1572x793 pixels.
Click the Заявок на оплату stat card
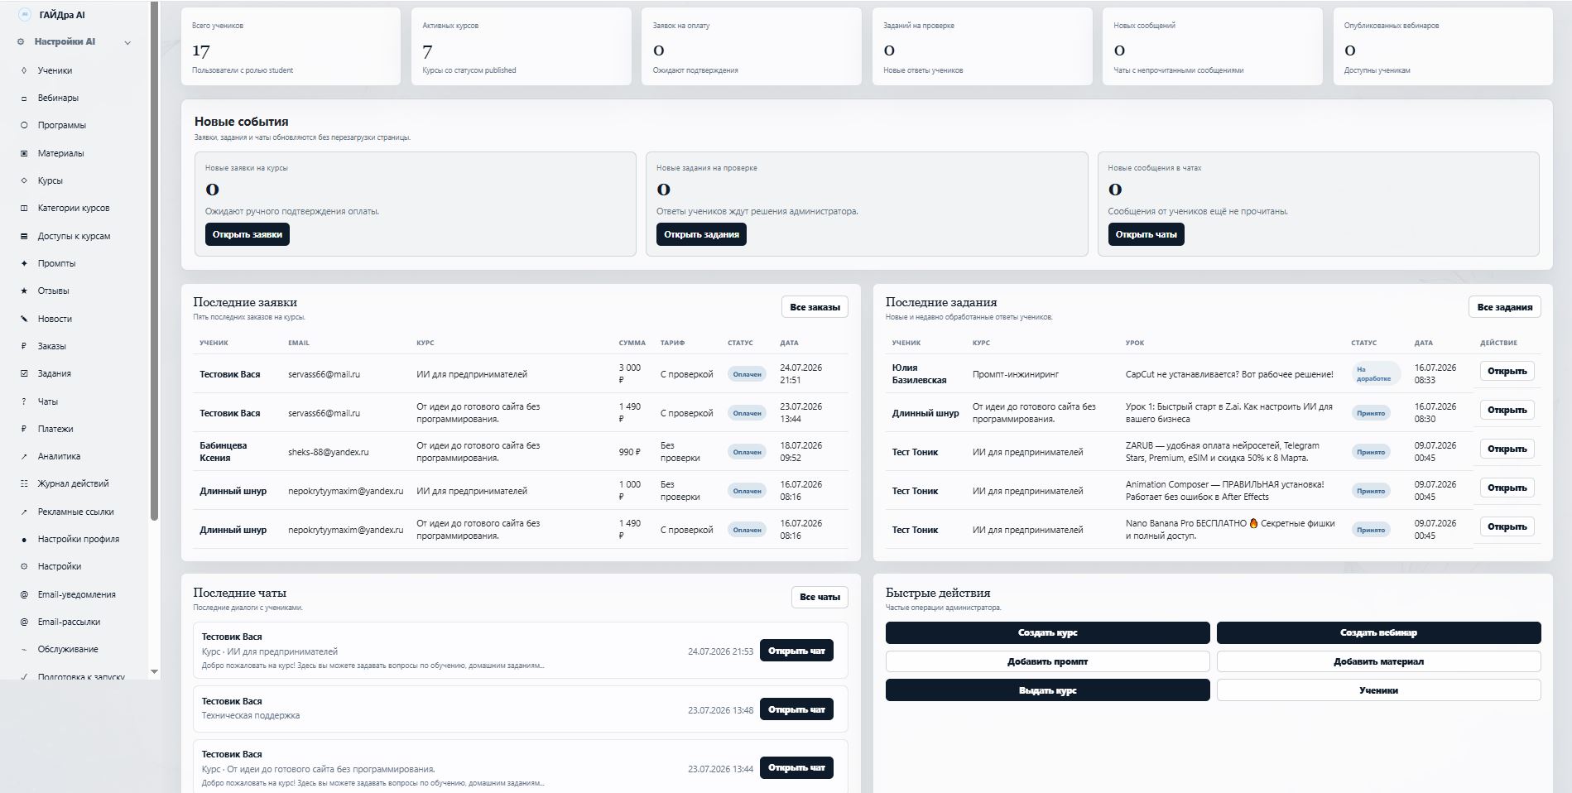[x=752, y=46]
